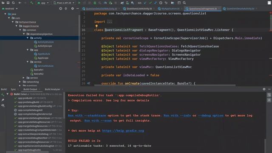Screen dimensions: 272x153
Task: Open the Sync tab in the Build panel
Action: pos(13,89)
